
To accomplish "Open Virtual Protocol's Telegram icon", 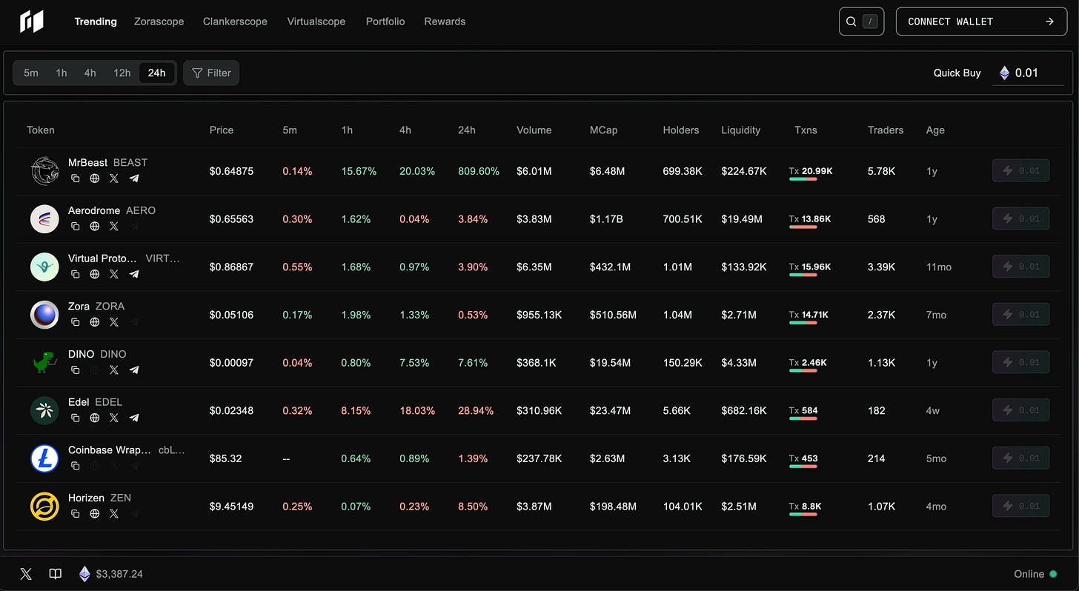I will point(134,274).
